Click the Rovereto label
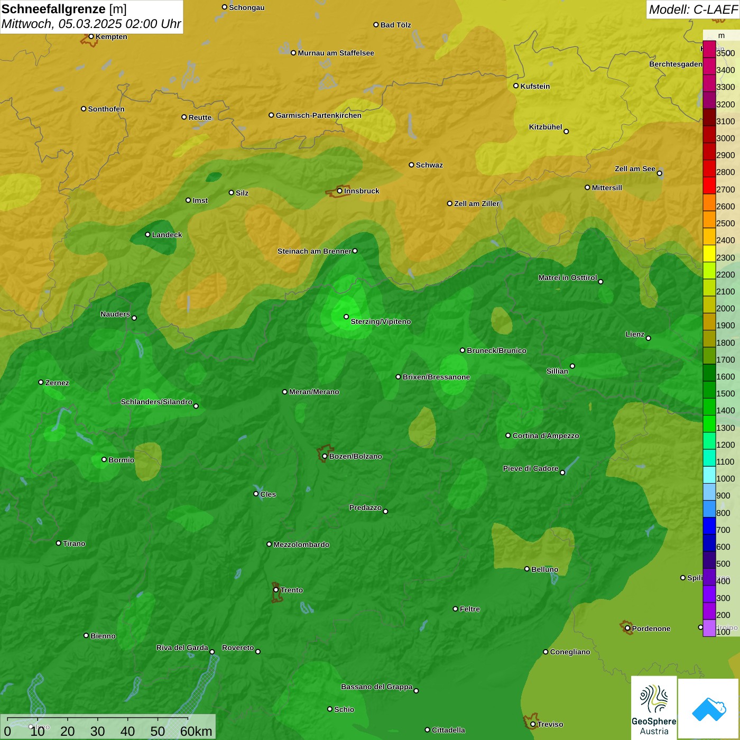The image size is (740, 740). (238, 647)
